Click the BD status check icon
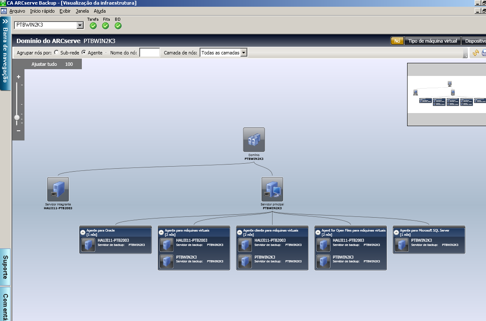Screen dimensions: 486x321 coord(118,26)
